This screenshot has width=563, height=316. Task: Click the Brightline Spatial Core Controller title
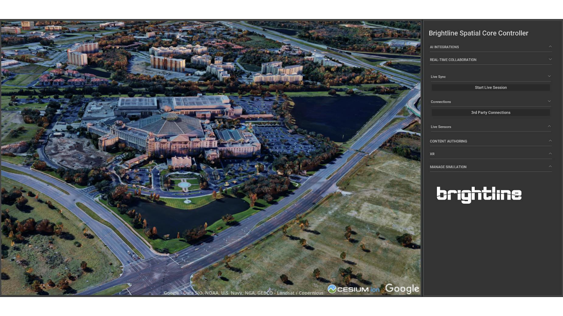478,33
